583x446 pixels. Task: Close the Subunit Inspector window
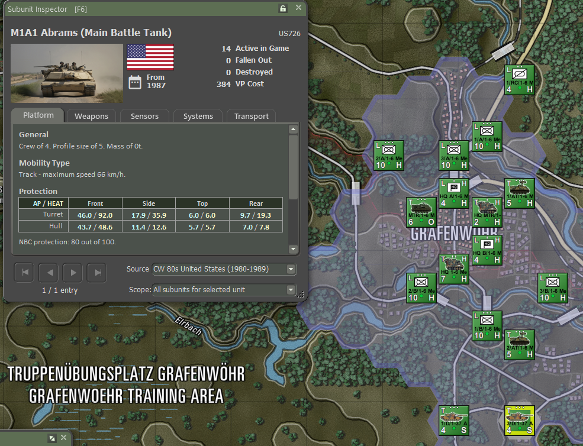click(x=298, y=8)
